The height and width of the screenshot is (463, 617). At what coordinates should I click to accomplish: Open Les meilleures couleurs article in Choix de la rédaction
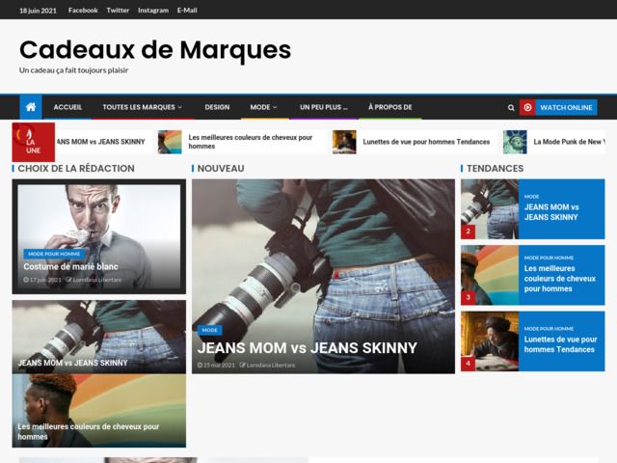(88, 431)
